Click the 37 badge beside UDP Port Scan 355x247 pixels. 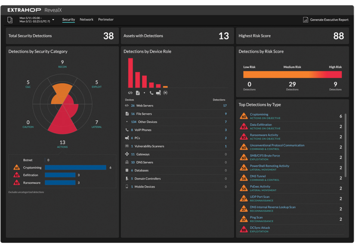click(244, 198)
